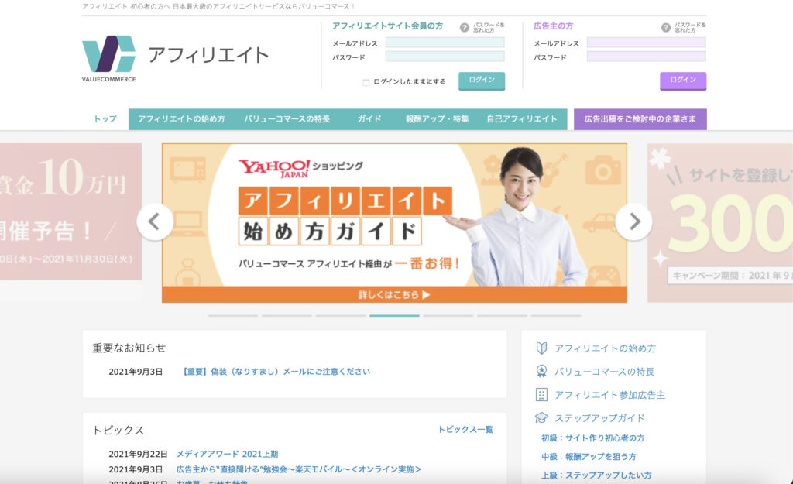Open the advertiser password help icon
Screen dimensions: 793x484
point(665,28)
